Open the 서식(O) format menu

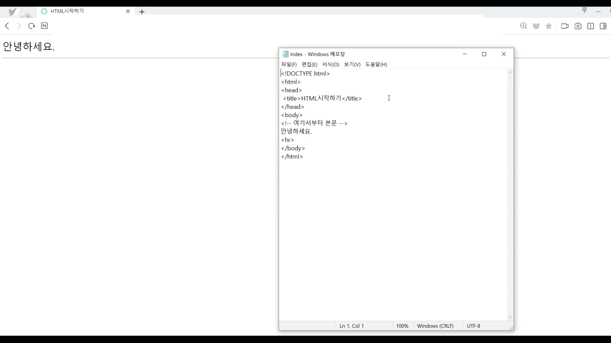(331, 64)
